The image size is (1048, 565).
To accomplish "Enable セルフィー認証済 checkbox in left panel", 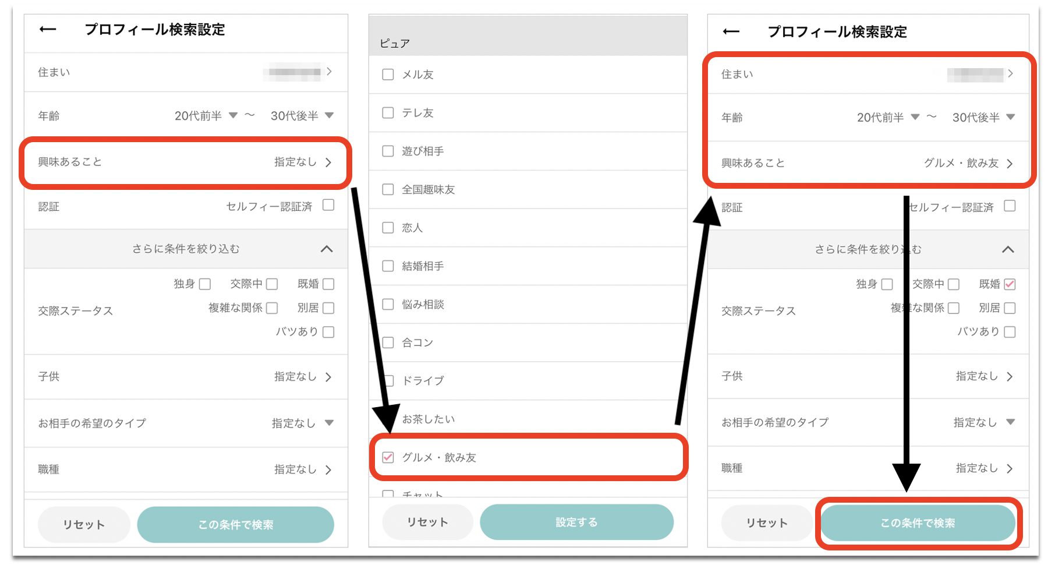I will tap(328, 206).
